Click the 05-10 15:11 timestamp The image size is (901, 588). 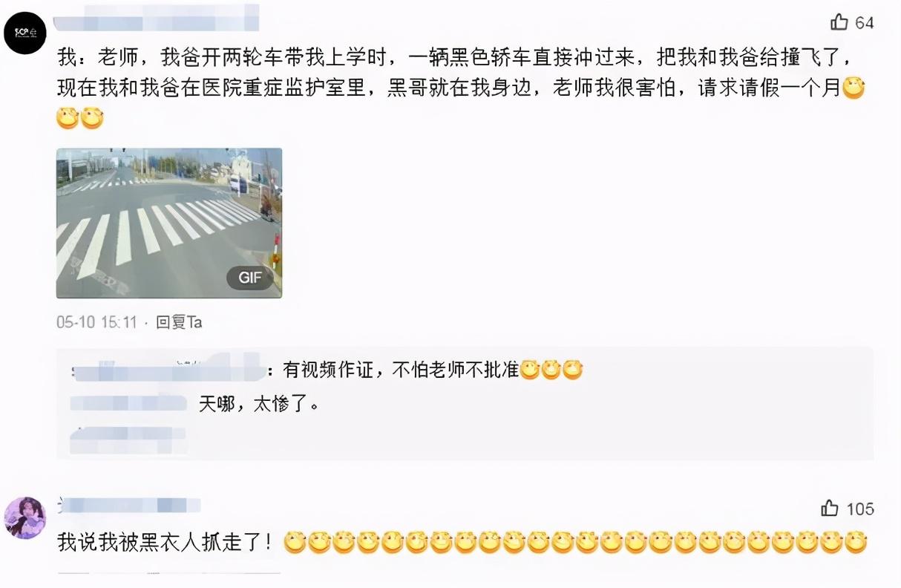coord(97,322)
